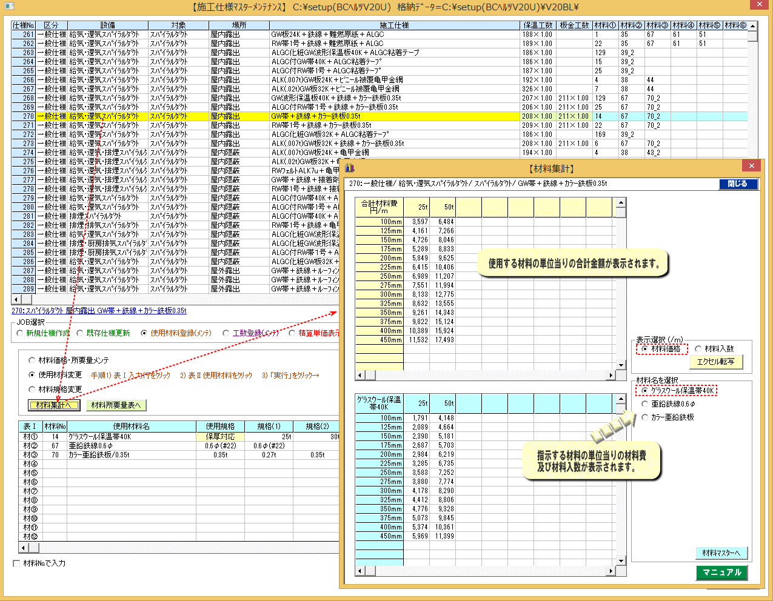Choose カラー亜鉛鉄板 material radio option
Viewport: 773px width, 601px height.
pyautogui.click(x=644, y=417)
